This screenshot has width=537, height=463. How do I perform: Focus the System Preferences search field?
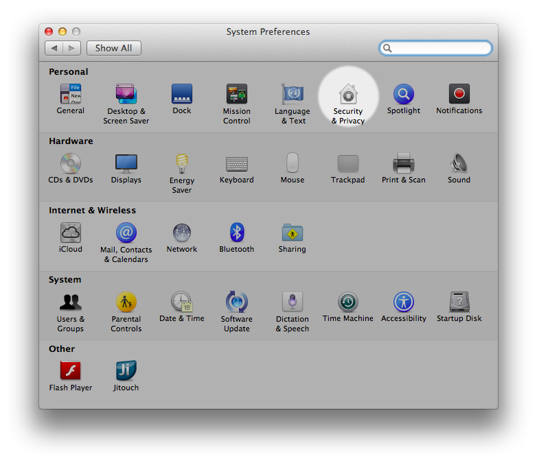(435, 48)
